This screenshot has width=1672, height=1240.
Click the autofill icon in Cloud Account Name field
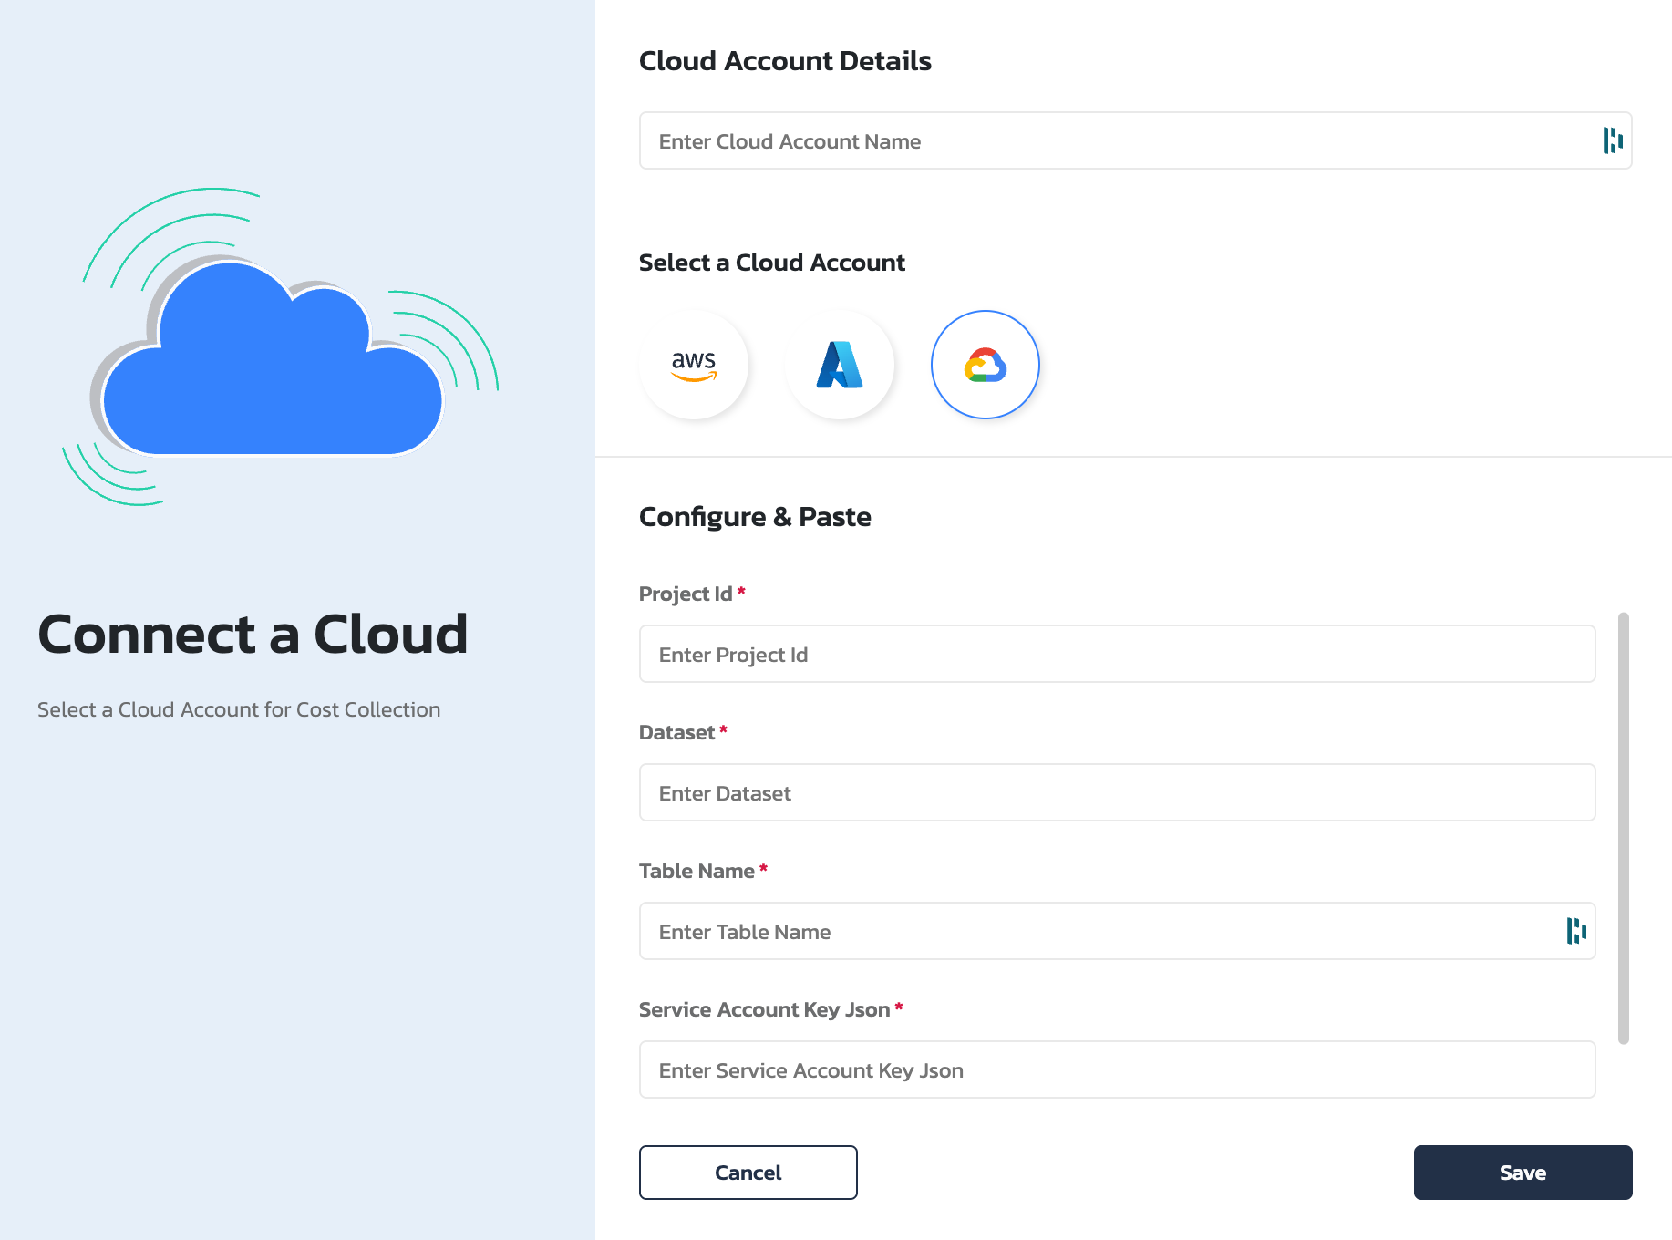point(1612,140)
